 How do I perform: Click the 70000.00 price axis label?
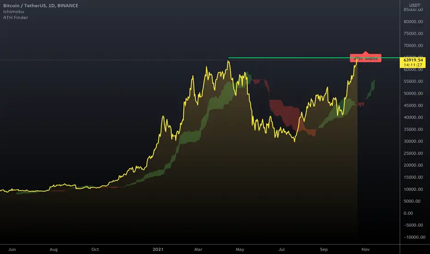(x=413, y=46)
